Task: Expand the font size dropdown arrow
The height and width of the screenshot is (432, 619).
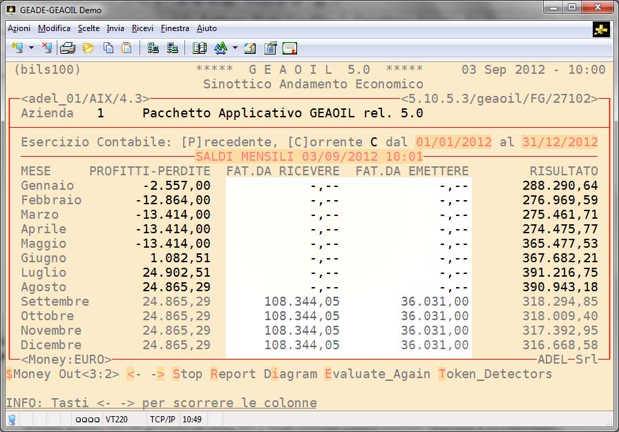Action: coord(235,48)
